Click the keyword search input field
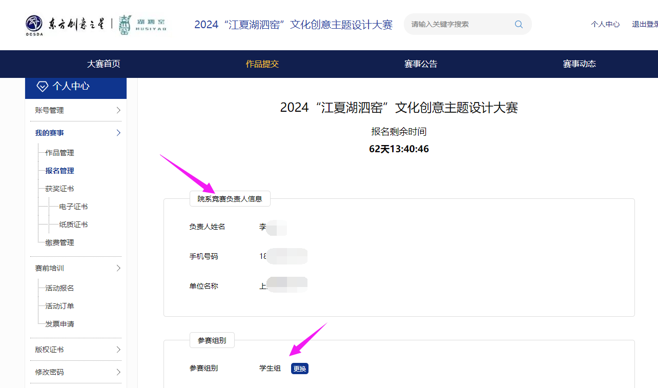The height and width of the screenshot is (388, 658). [x=459, y=24]
